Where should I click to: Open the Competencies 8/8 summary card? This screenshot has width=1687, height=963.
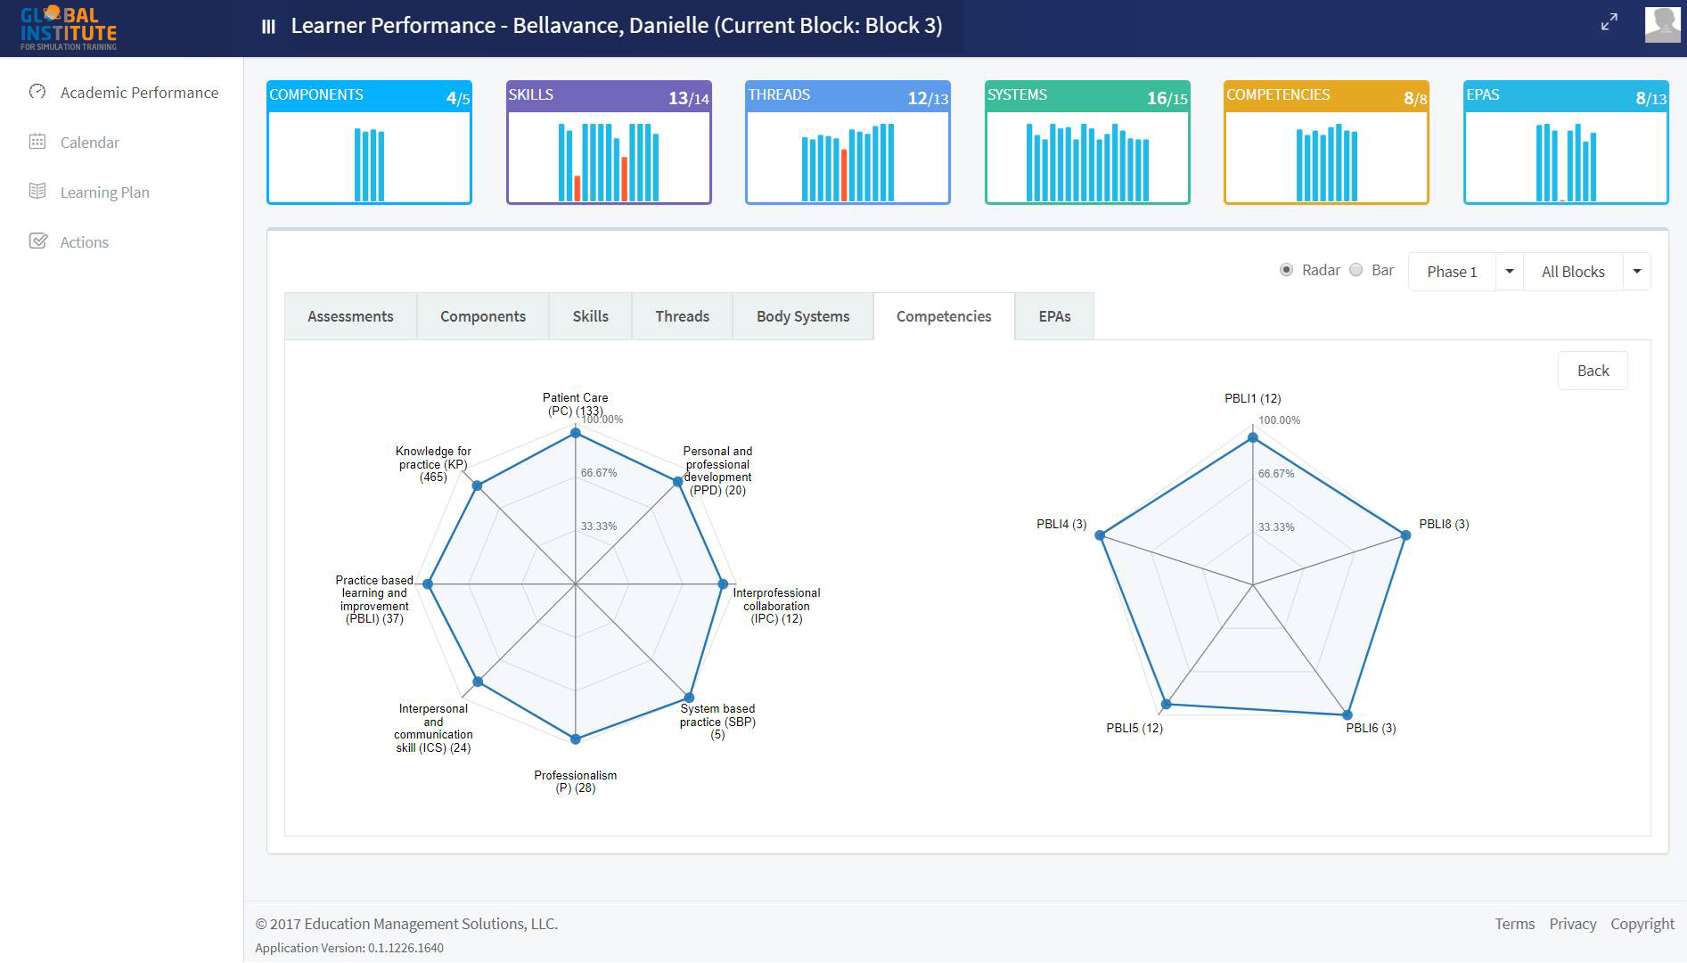pyautogui.click(x=1326, y=143)
